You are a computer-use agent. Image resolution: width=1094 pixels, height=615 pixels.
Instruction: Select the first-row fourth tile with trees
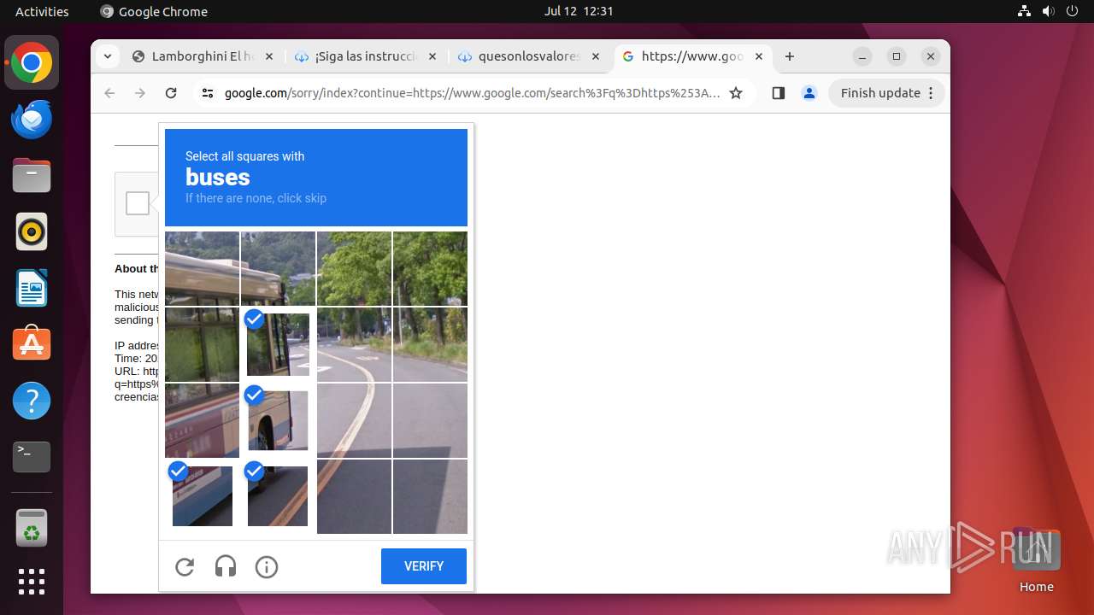[430, 268]
